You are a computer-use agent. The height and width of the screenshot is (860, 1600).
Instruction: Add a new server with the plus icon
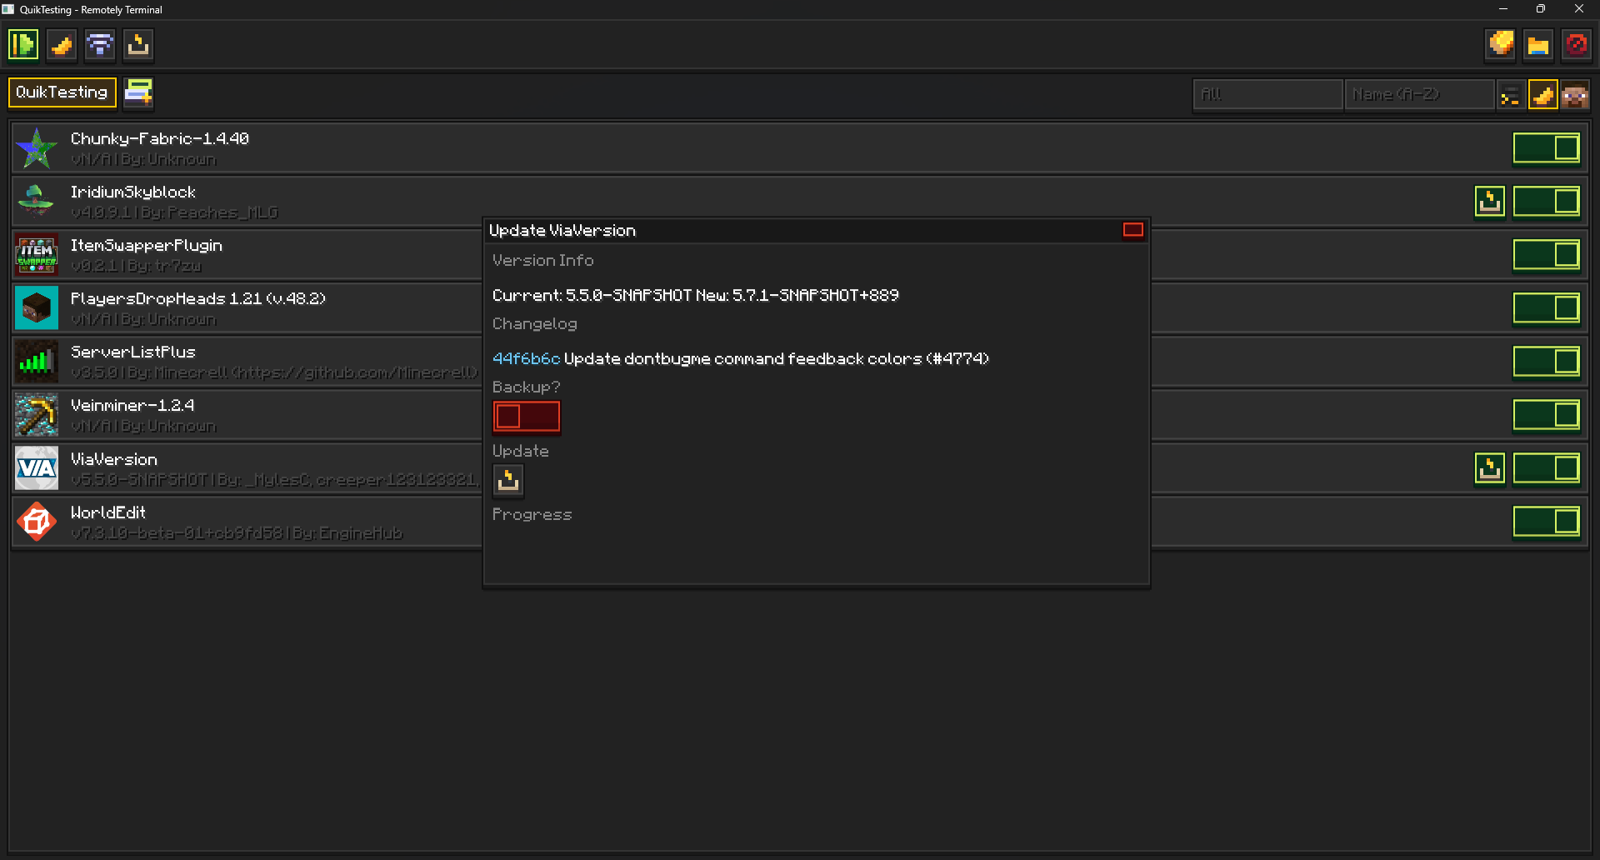click(138, 92)
